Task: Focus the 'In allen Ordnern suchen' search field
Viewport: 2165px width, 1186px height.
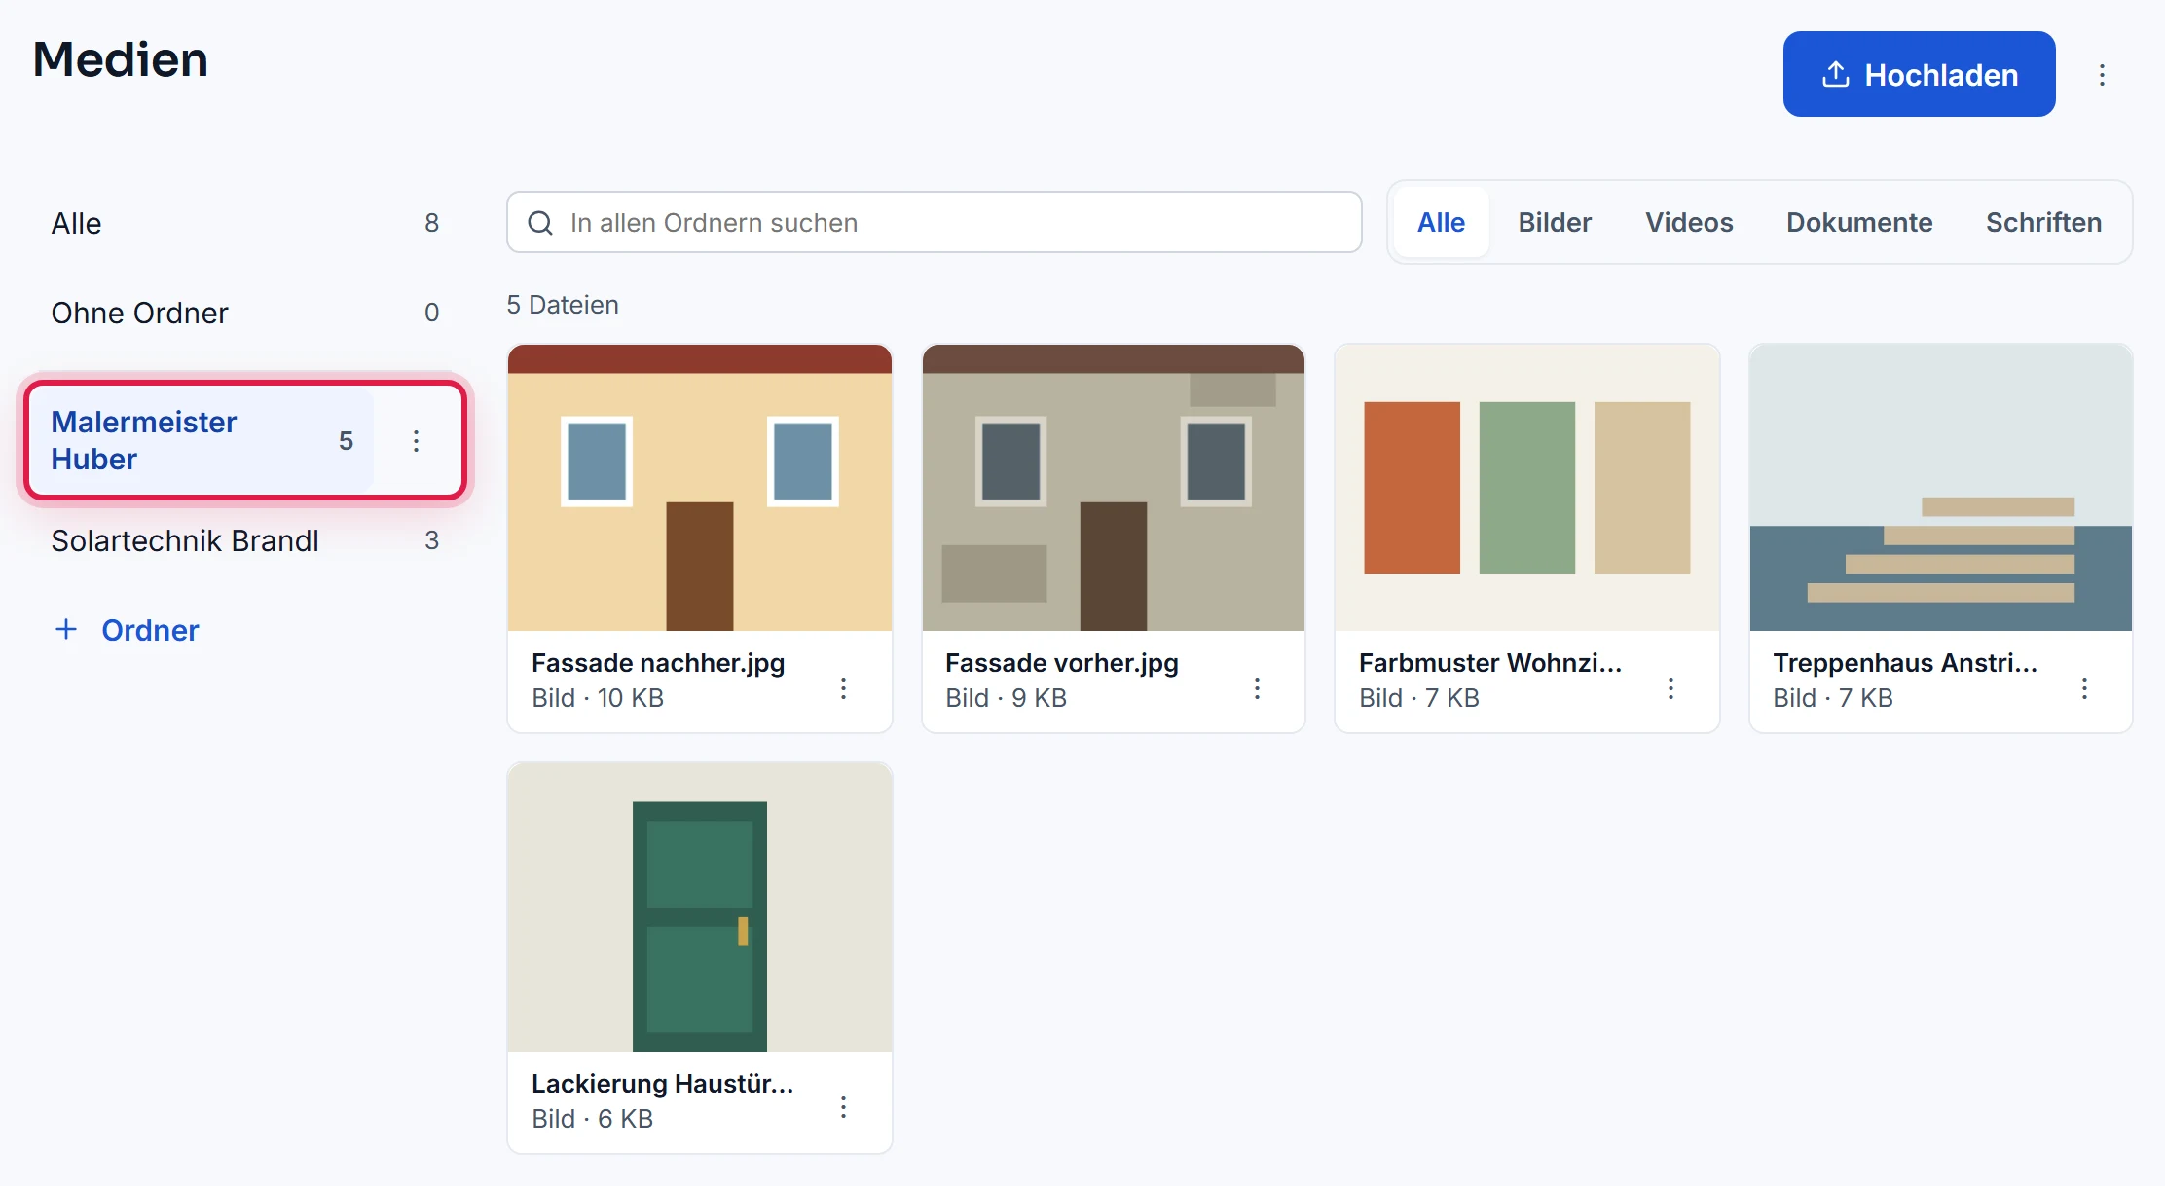Action: [x=934, y=222]
